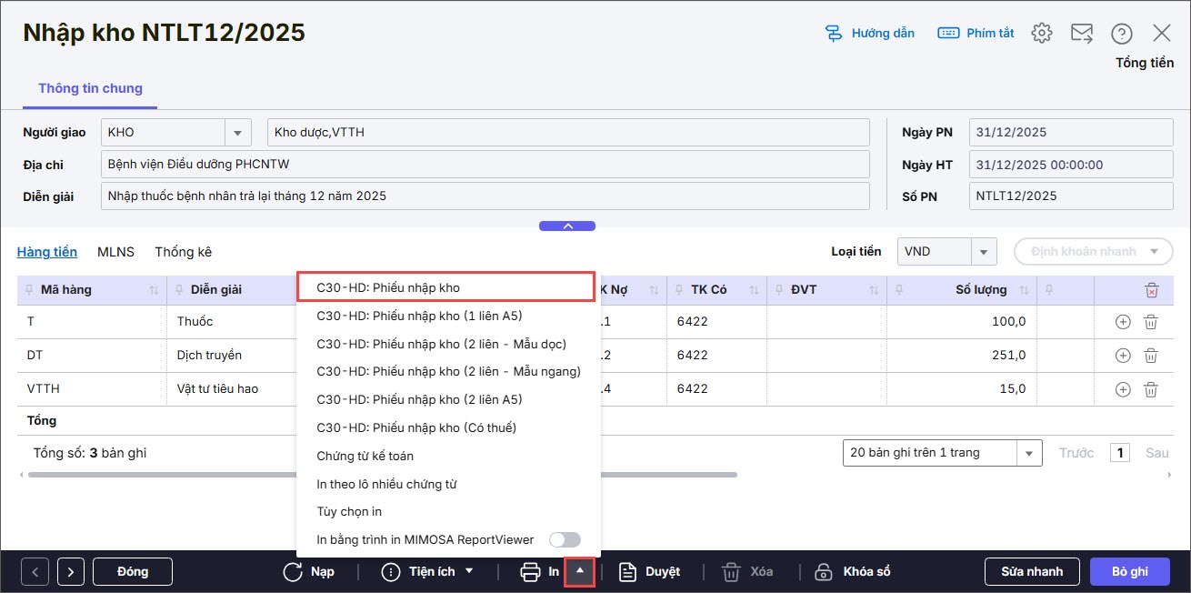Choose Chứng từ kế toán print option

(x=365, y=456)
